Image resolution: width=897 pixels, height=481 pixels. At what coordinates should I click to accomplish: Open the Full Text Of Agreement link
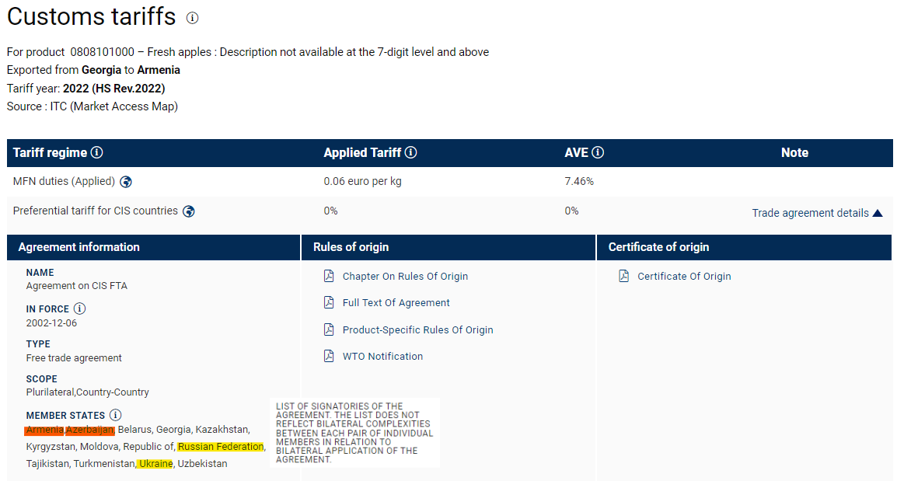pyautogui.click(x=396, y=303)
